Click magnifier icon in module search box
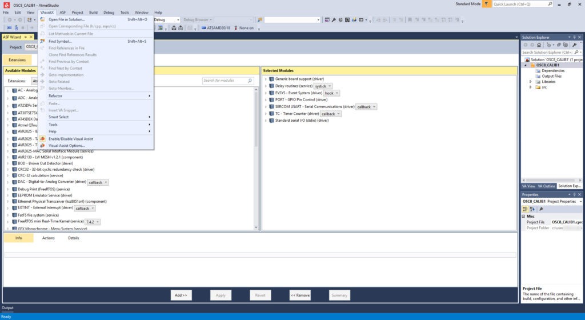This screenshot has width=585, height=320. pyautogui.click(x=250, y=81)
